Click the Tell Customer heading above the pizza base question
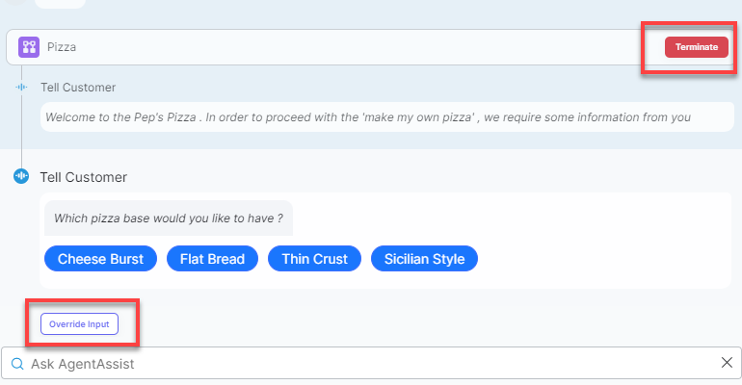 click(x=84, y=177)
